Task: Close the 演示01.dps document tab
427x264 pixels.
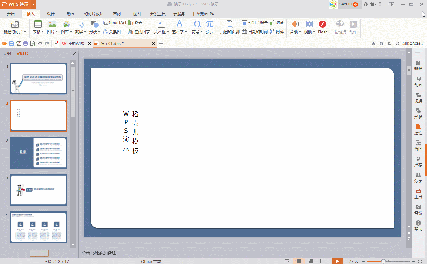Action: point(154,44)
